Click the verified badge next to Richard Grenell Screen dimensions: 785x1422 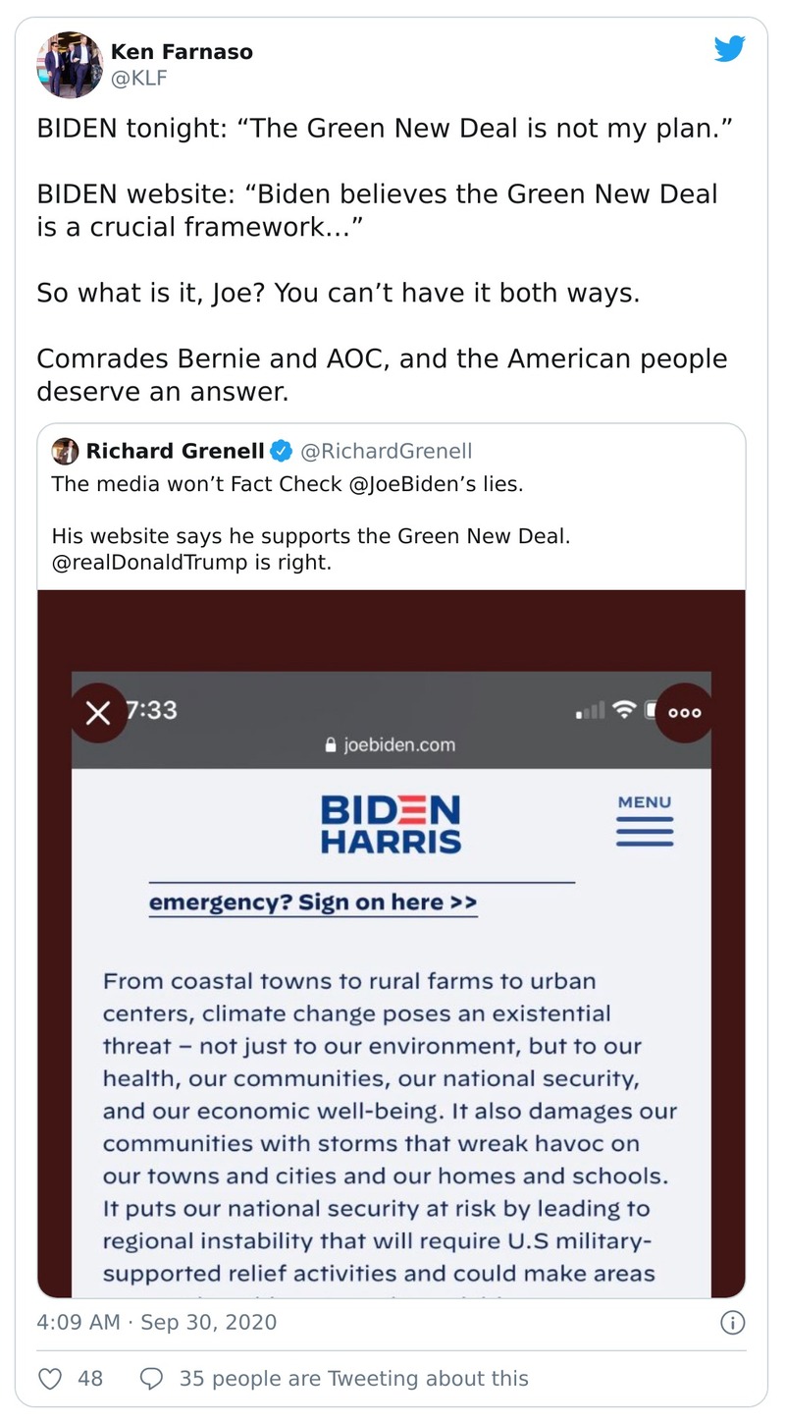pos(281,451)
